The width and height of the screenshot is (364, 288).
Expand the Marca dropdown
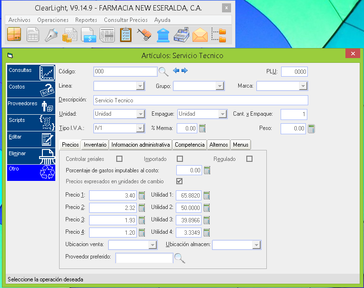tap(303, 86)
